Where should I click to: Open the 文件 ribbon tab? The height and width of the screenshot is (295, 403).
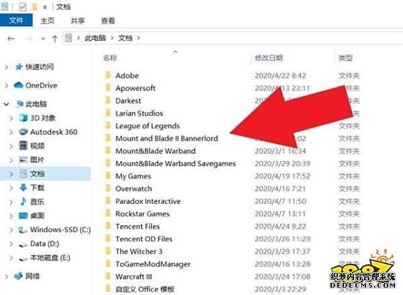[x=16, y=20]
